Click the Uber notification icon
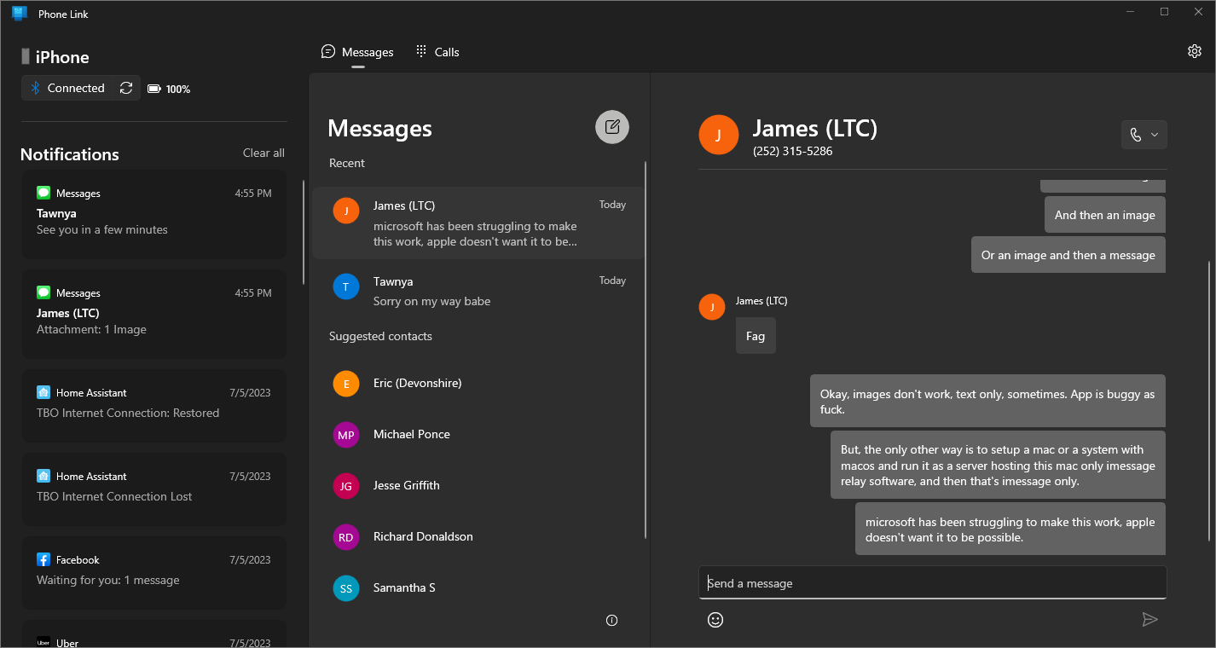 coord(43,642)
